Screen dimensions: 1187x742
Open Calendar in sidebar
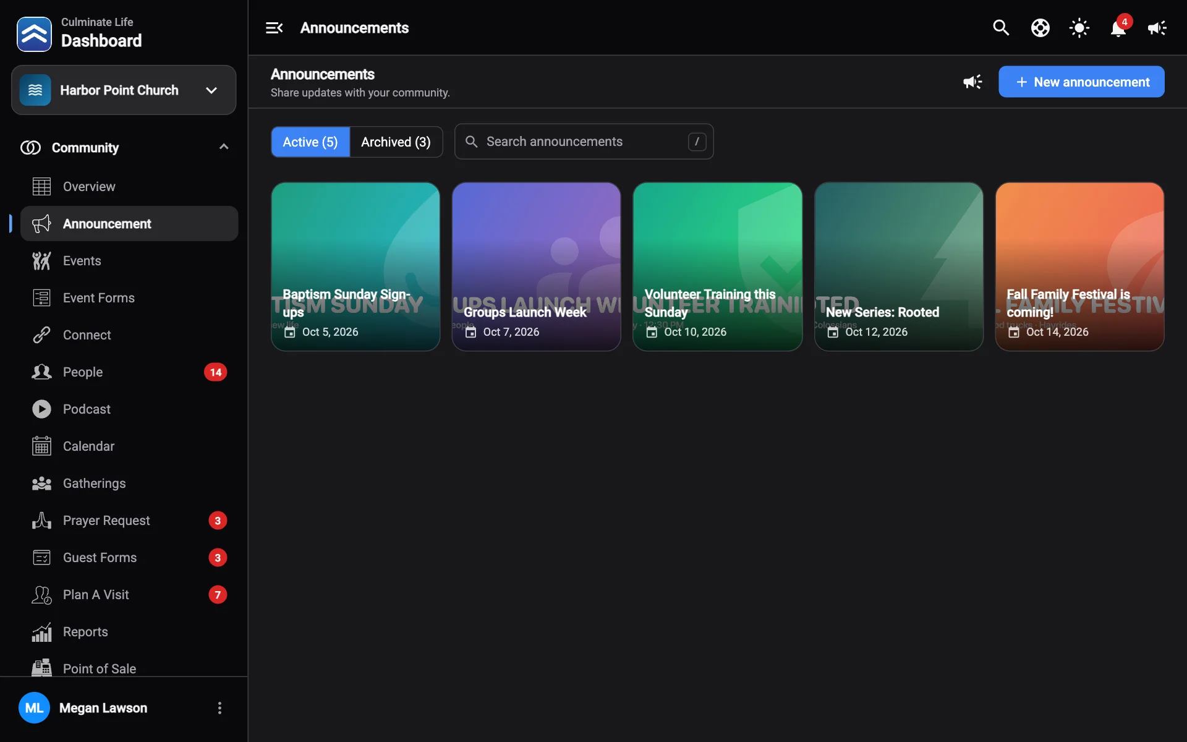pos(129,446)
